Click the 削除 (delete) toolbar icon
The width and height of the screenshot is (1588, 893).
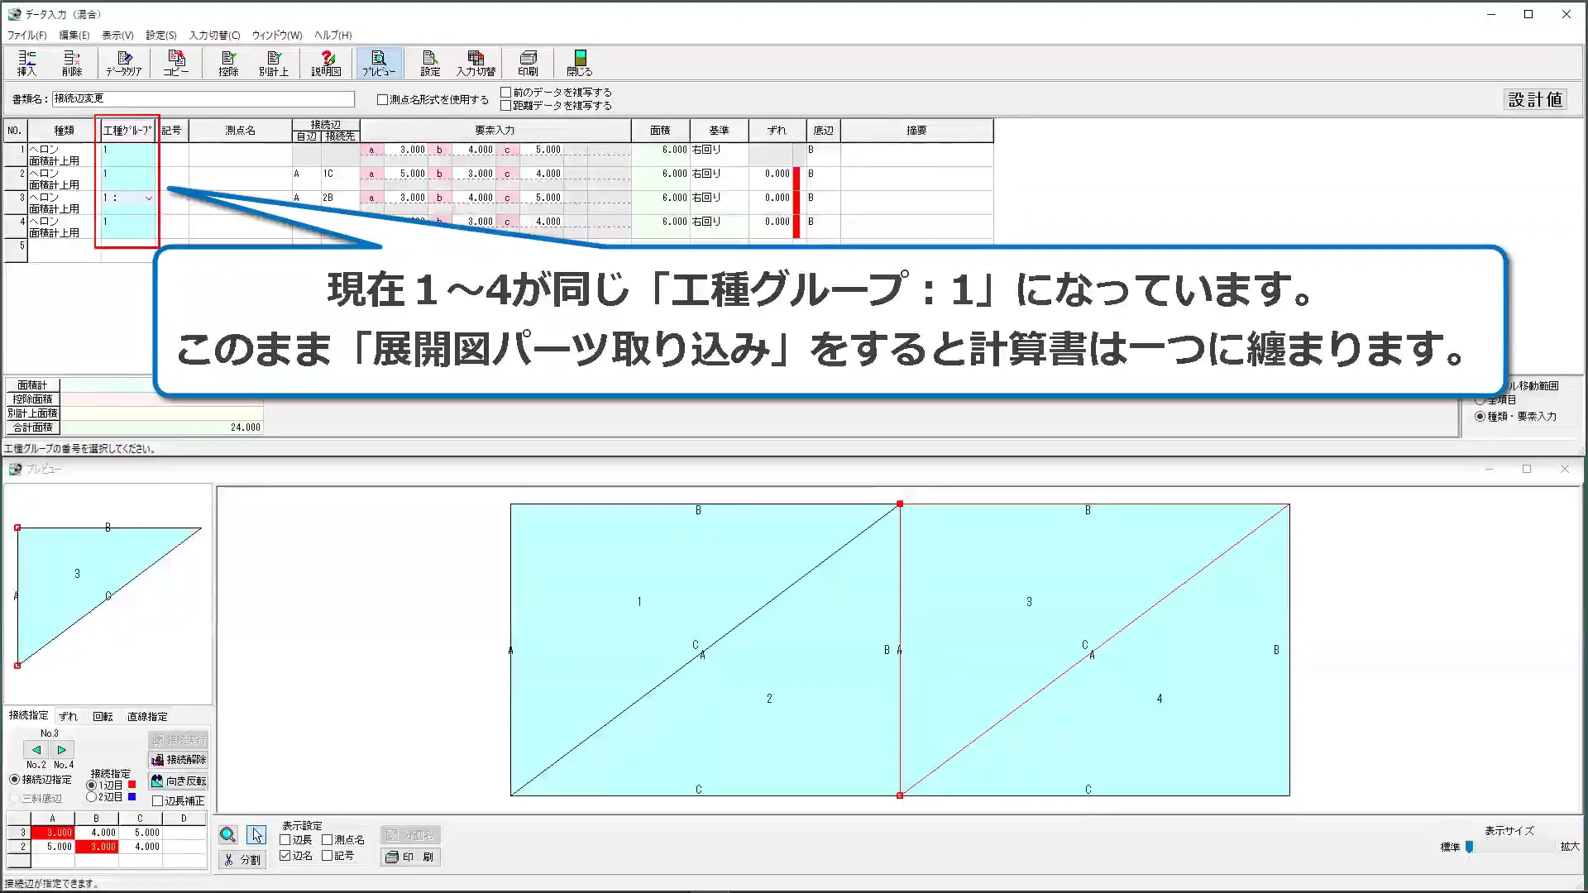pyautogui.click(x=72, y=63)
